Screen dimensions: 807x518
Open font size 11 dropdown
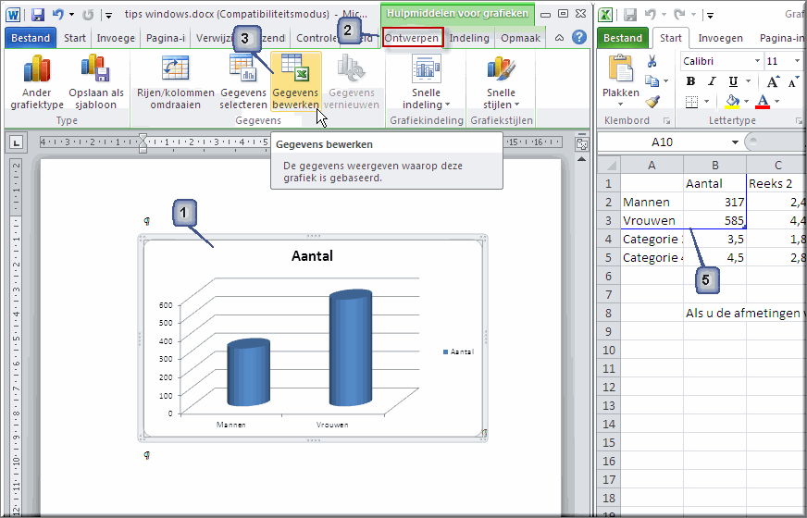click(796, 61)
